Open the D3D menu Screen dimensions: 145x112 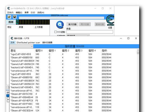pyautogui.click(x=33, y=13)
